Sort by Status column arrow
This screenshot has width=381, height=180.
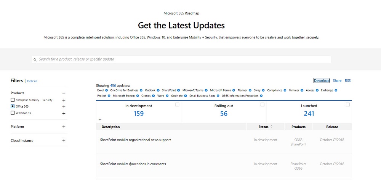click(271, 127)
